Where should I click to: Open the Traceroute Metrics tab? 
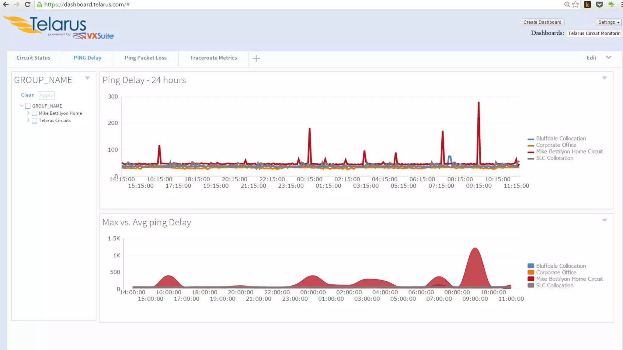[x=213, y=58]
